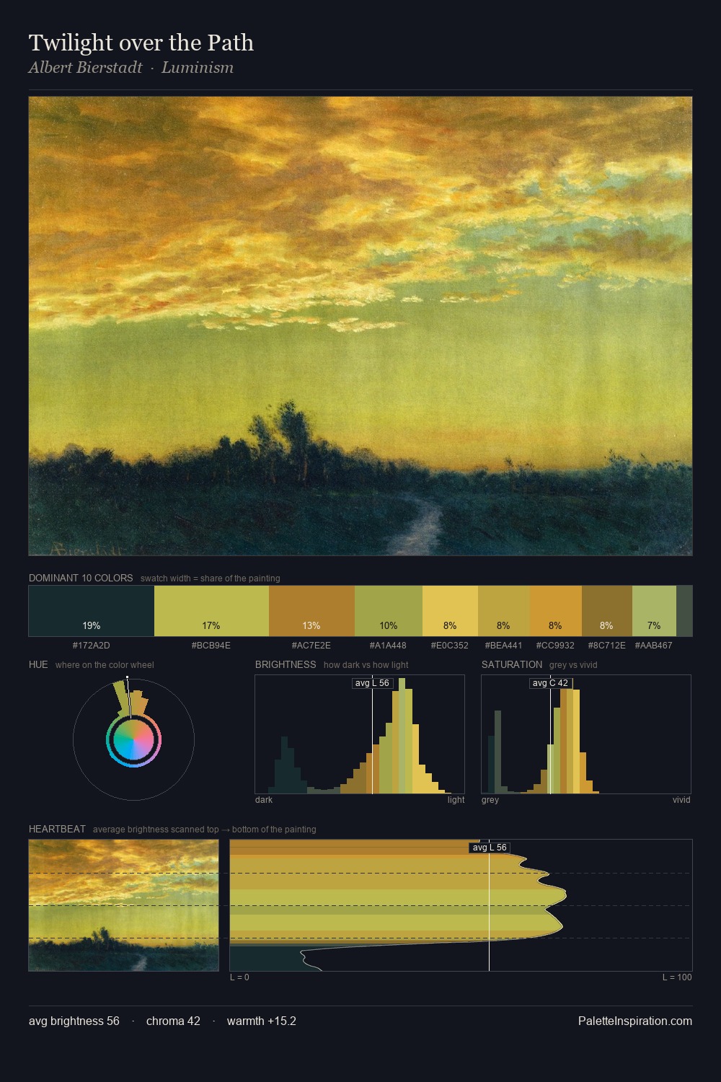
Task: Click the hex code label '#BCB94E'
Action: pos(211,646)
